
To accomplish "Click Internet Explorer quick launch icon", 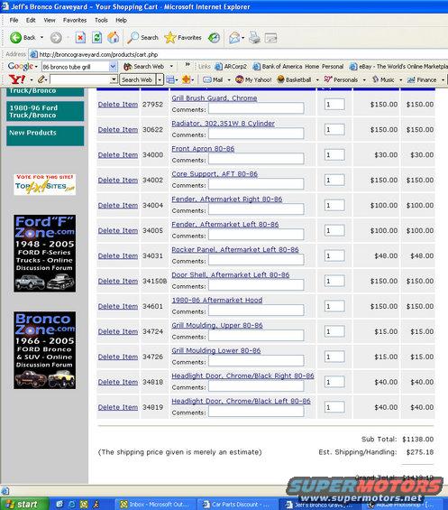I will coord(72,505).
